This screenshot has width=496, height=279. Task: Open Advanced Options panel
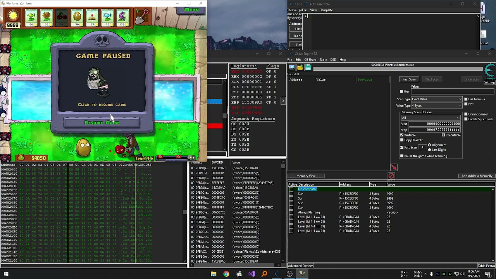(x=301, y=266)
